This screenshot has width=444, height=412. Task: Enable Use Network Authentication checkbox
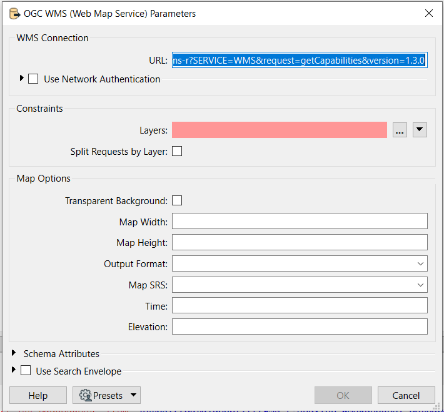tap(33, 79)
